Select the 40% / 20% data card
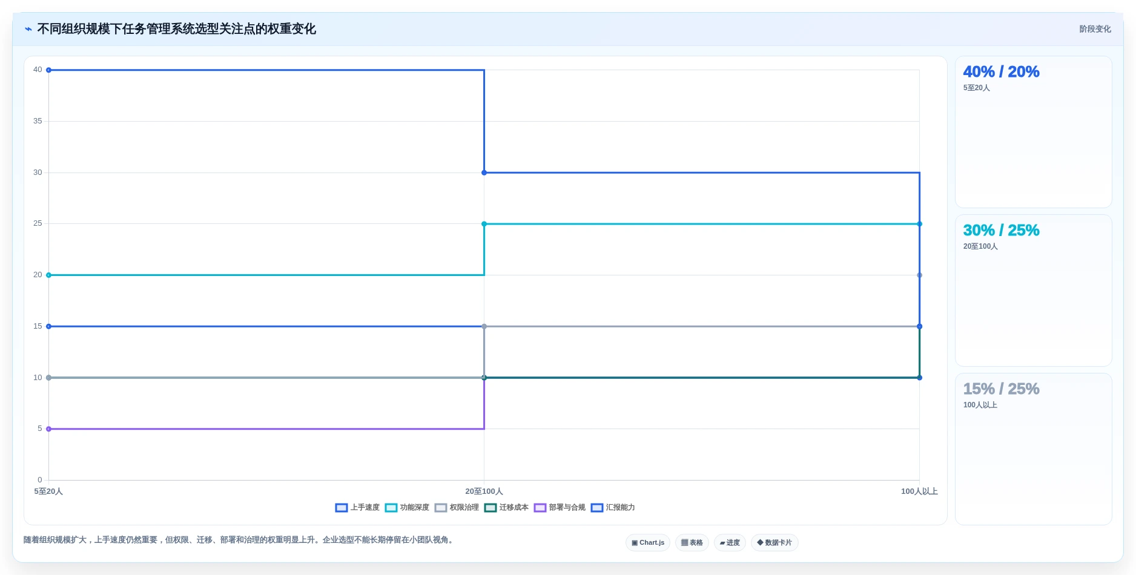Image resolution: width=1136 pixels, height=575 pixels. click(x=1033, y=132)
